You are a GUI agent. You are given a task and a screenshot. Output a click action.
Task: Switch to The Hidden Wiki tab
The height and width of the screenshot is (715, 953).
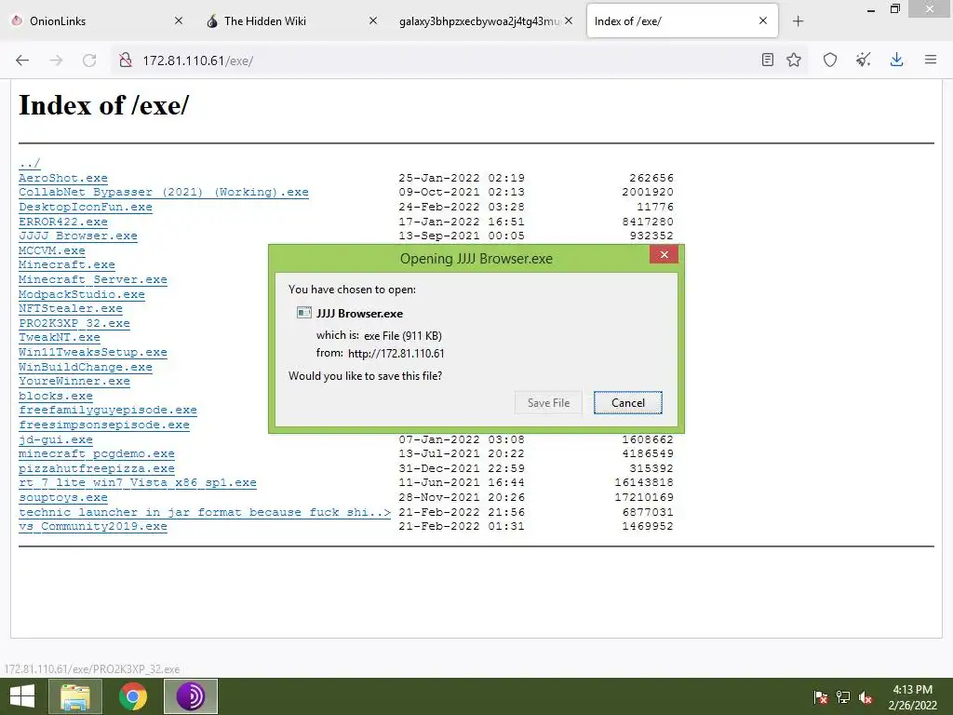[291, 20]
